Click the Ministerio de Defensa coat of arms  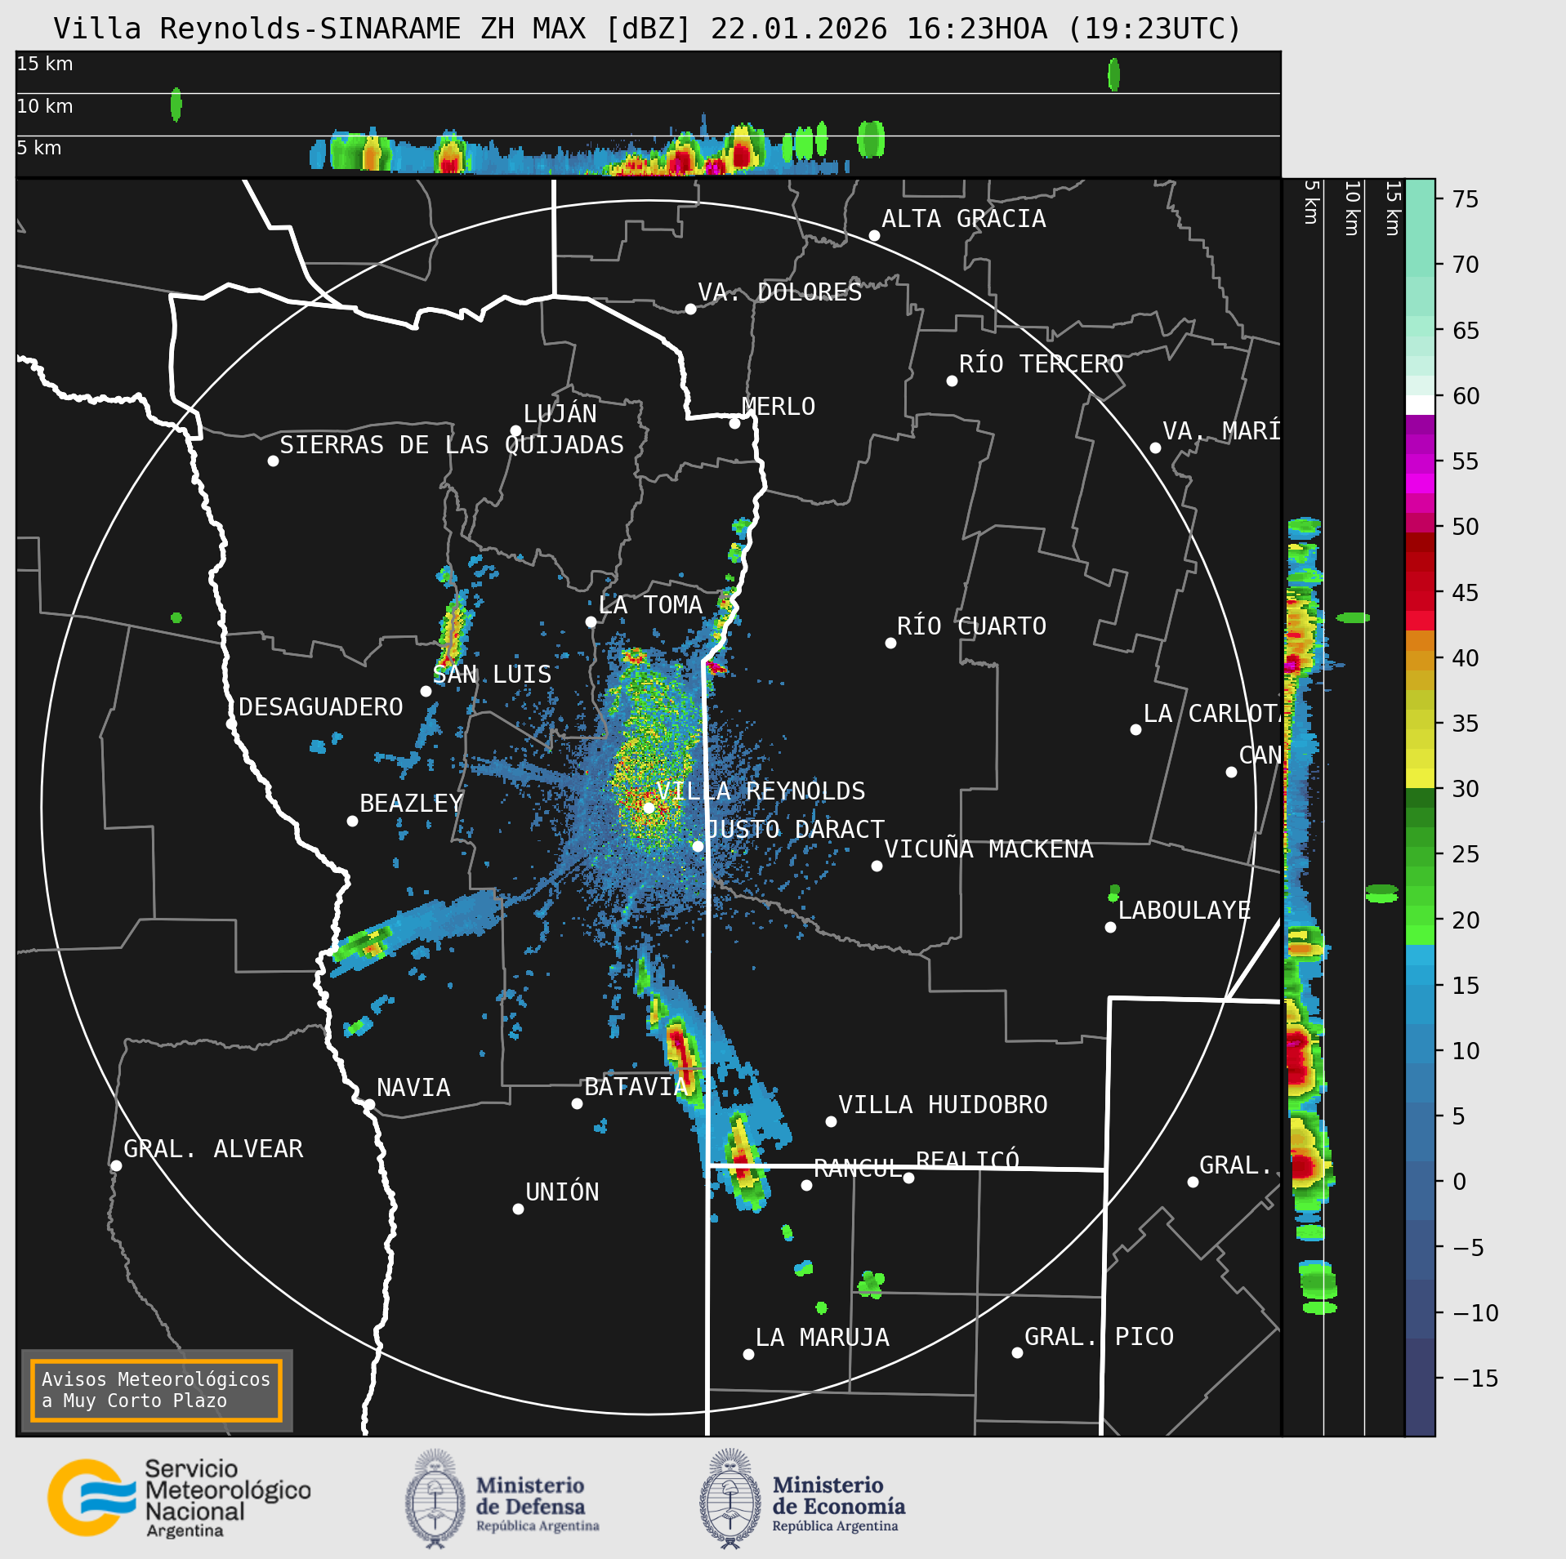coord(435,1499)
